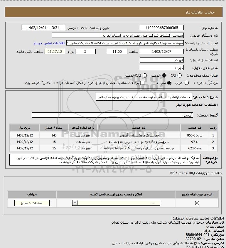Click the استان محل تحویل field
Viewport: 226px width, 248px height.
162,60
